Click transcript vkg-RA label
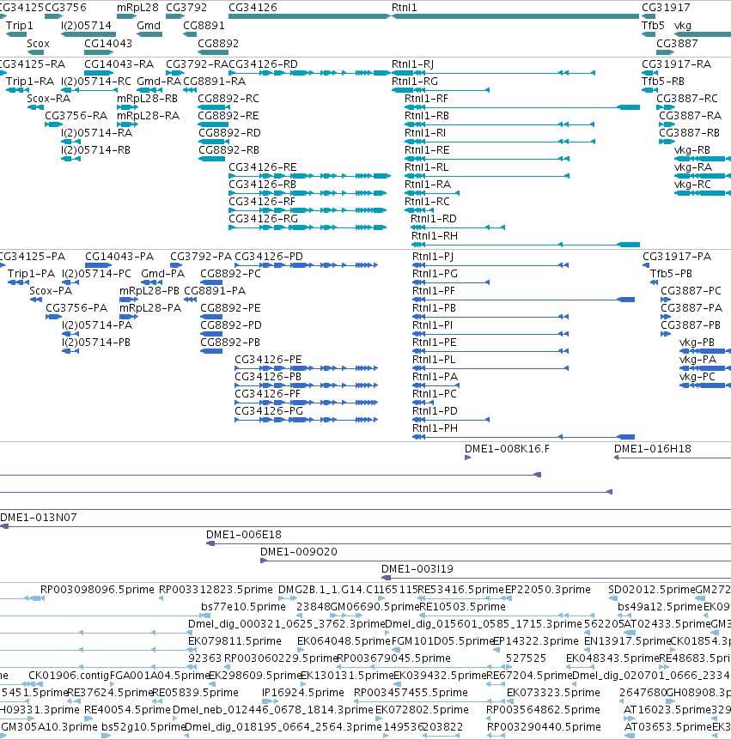 coord(692,167)
